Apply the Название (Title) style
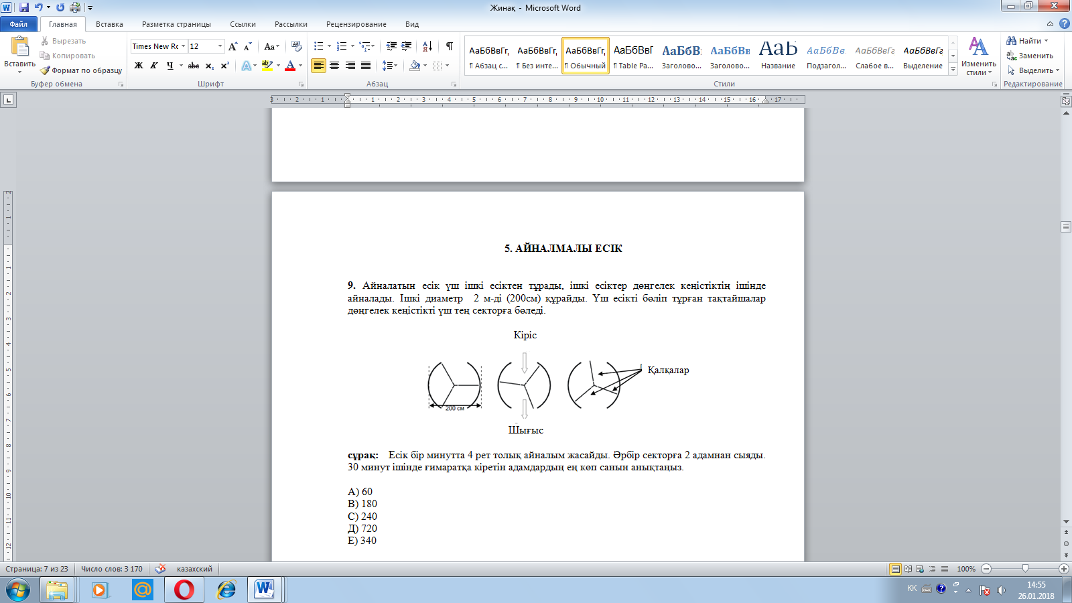The width and height of the screenshot is (1072, 603). click(x=778, y=56)
